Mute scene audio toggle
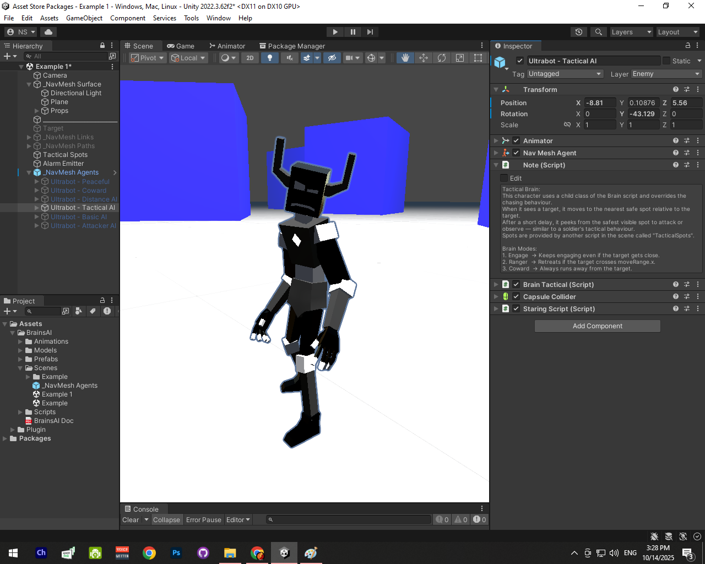The image size is (705, 564). point(289,58)
